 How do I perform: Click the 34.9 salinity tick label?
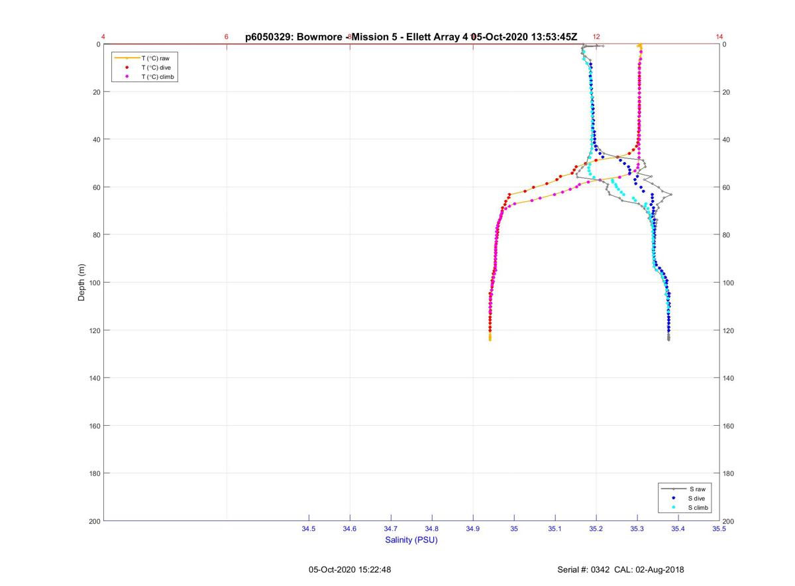473,528
